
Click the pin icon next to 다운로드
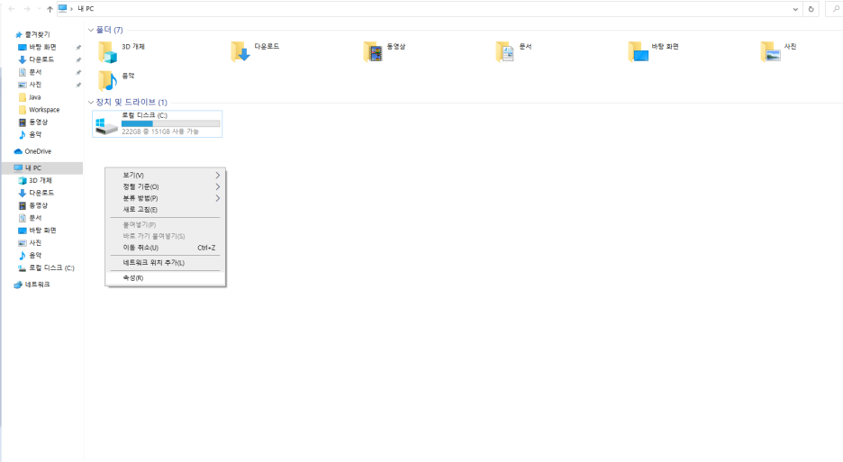[x=78, y=59]
